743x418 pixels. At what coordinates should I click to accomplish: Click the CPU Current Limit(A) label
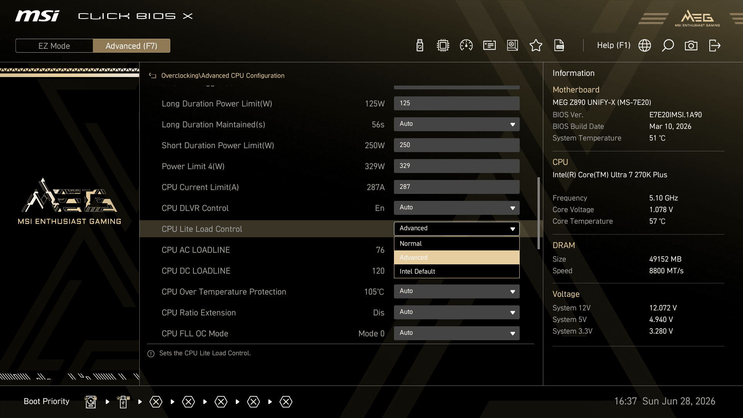200,187
